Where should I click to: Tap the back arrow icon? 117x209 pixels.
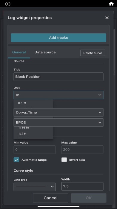click(x=7, y=4)
